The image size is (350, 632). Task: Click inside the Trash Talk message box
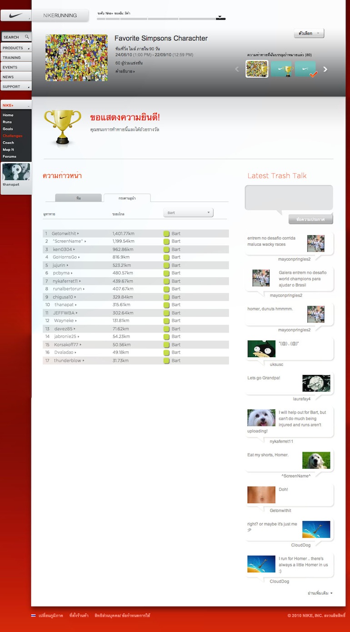coord(289,197)
